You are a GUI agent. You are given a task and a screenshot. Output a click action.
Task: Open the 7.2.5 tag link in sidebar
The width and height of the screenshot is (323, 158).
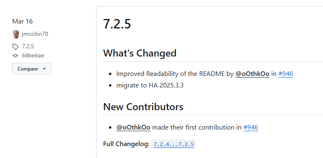click(x=28, y=46)
